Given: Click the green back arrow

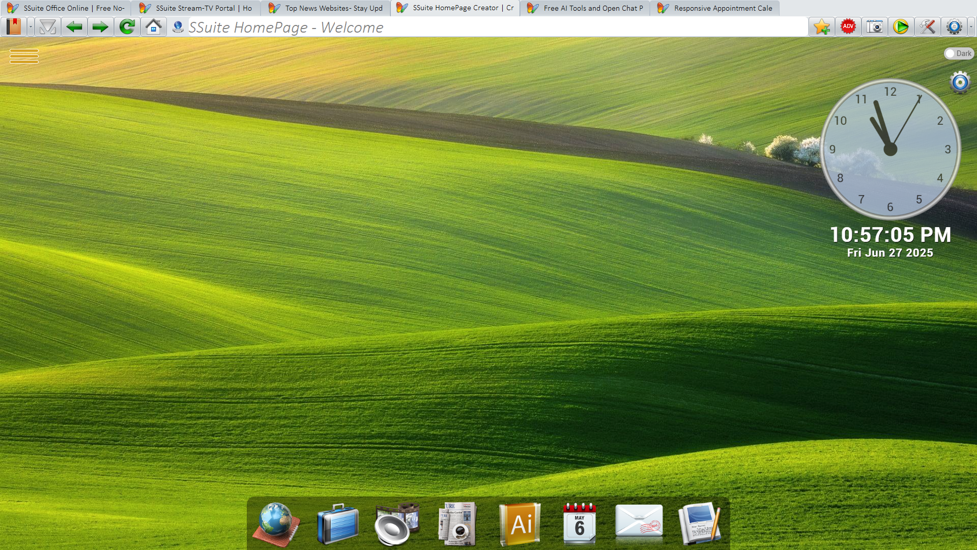Looking at the screenshot, I should (x=74, y=26).
